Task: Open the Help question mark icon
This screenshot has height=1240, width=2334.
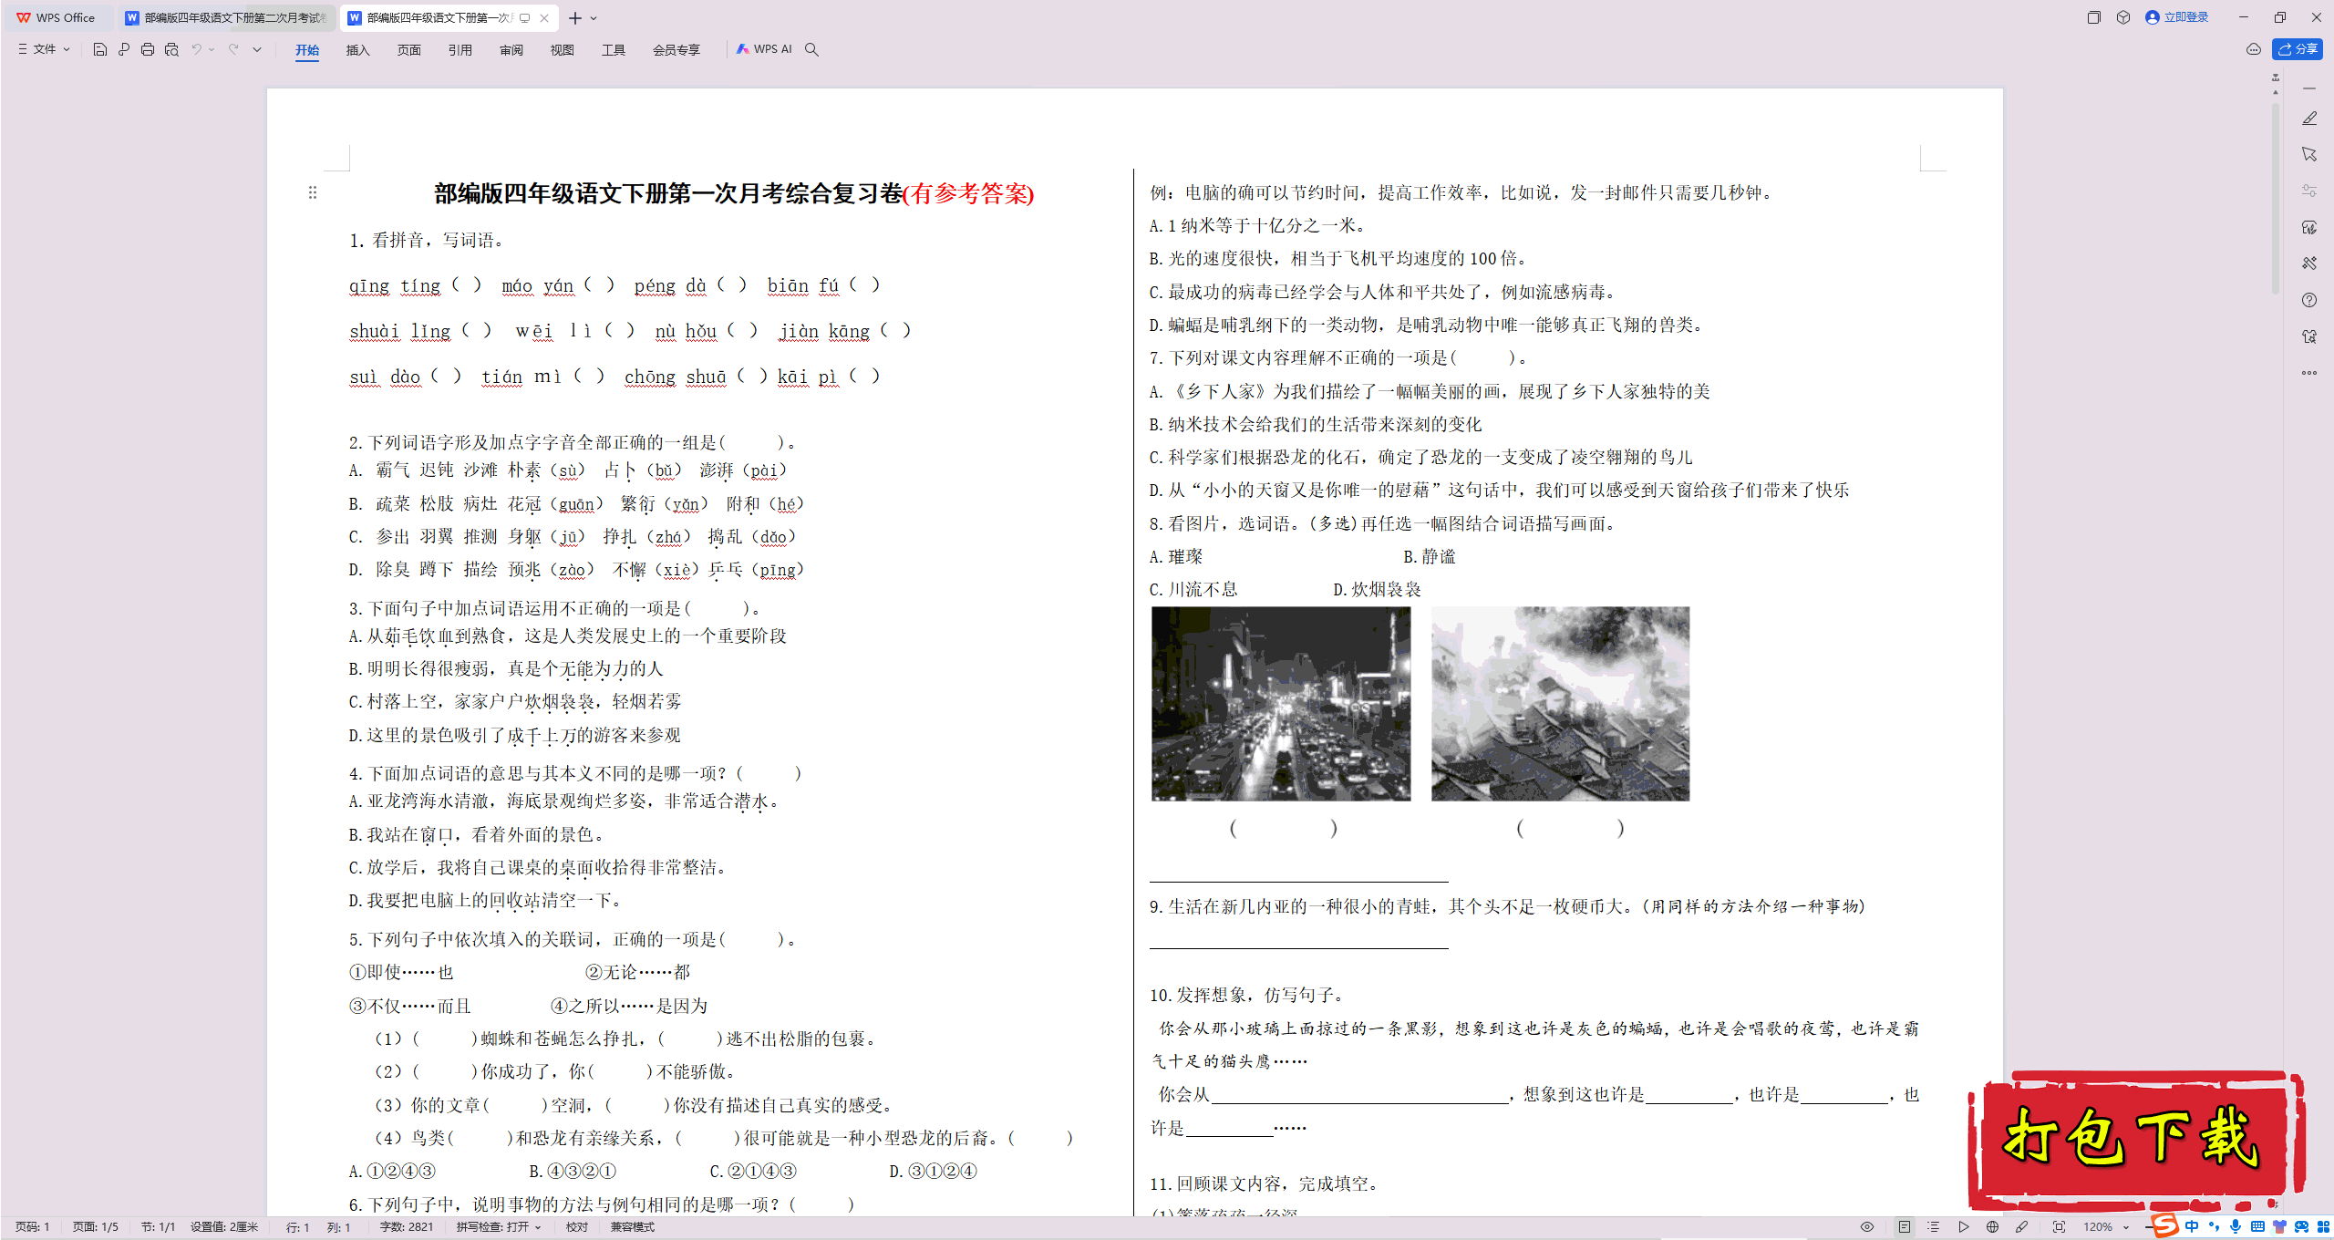Action: pos(2309,300)
